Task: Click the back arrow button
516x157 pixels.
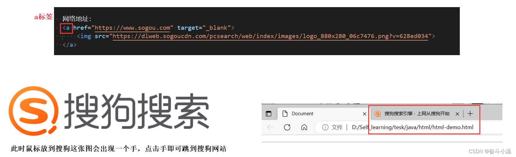Action: pos(270,127)
